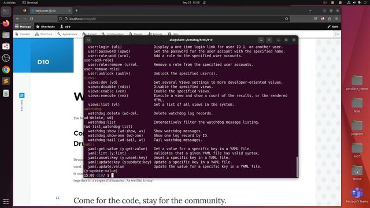This screenshot has width=370, height=208.
Task: Open the Files manager from the dock
Action: click(x=6, y=35)
